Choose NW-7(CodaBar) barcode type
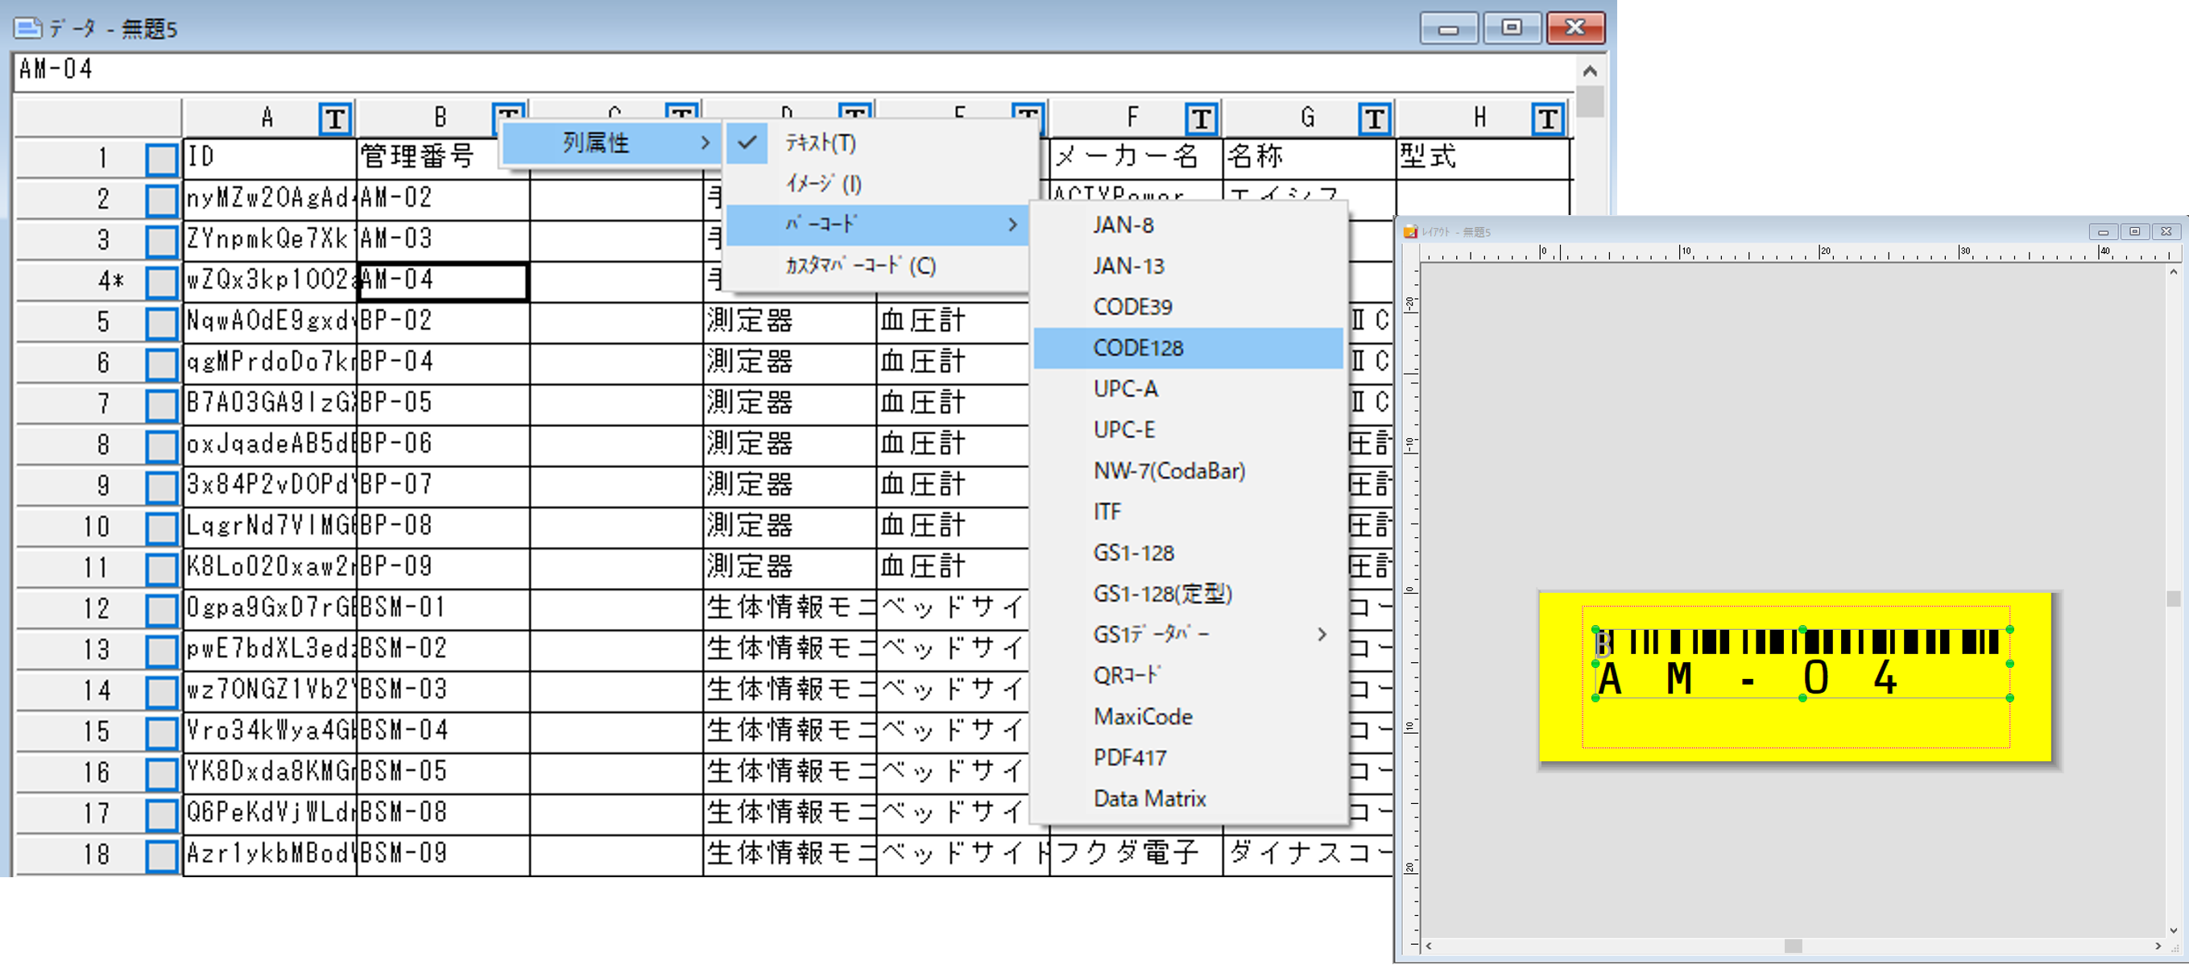 pos(1188,470)
